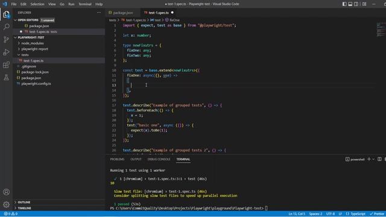Switch to the package.json editor tab
This screenshot has width=386, height=217.
point(122,13)
